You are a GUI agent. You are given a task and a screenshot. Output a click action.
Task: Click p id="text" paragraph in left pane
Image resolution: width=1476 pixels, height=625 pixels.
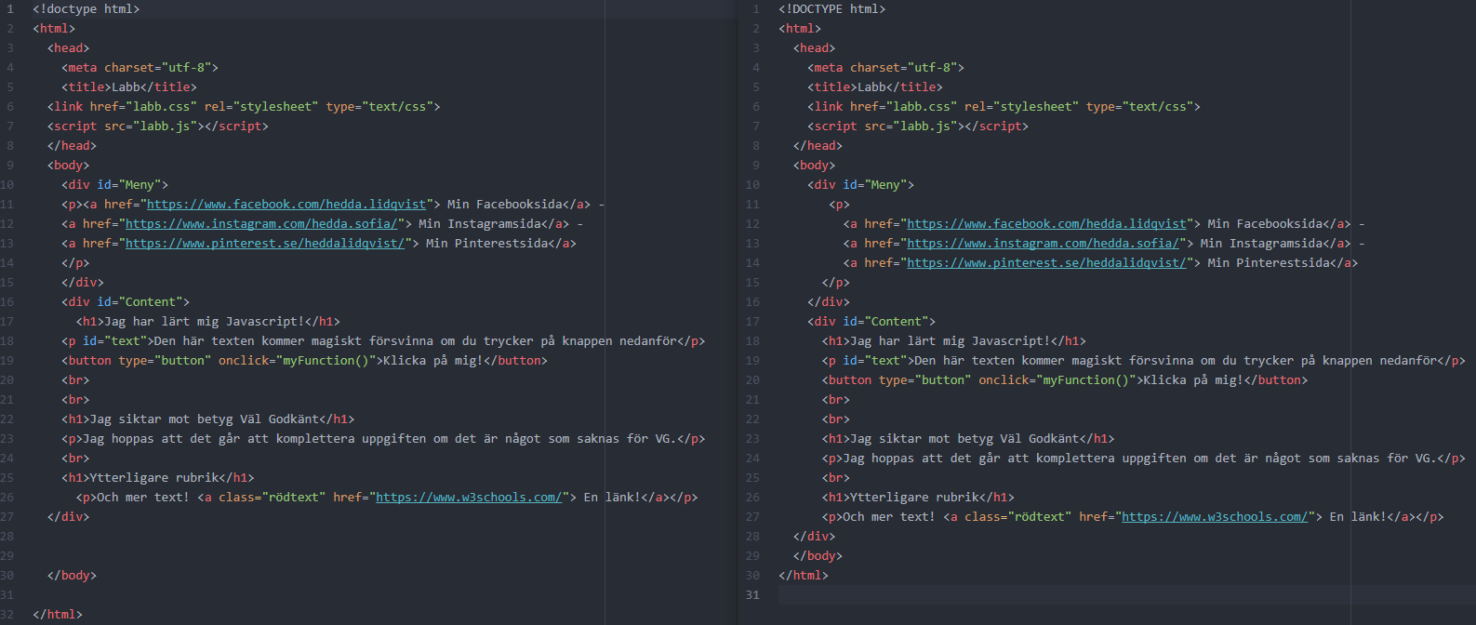tap(383, 341)
